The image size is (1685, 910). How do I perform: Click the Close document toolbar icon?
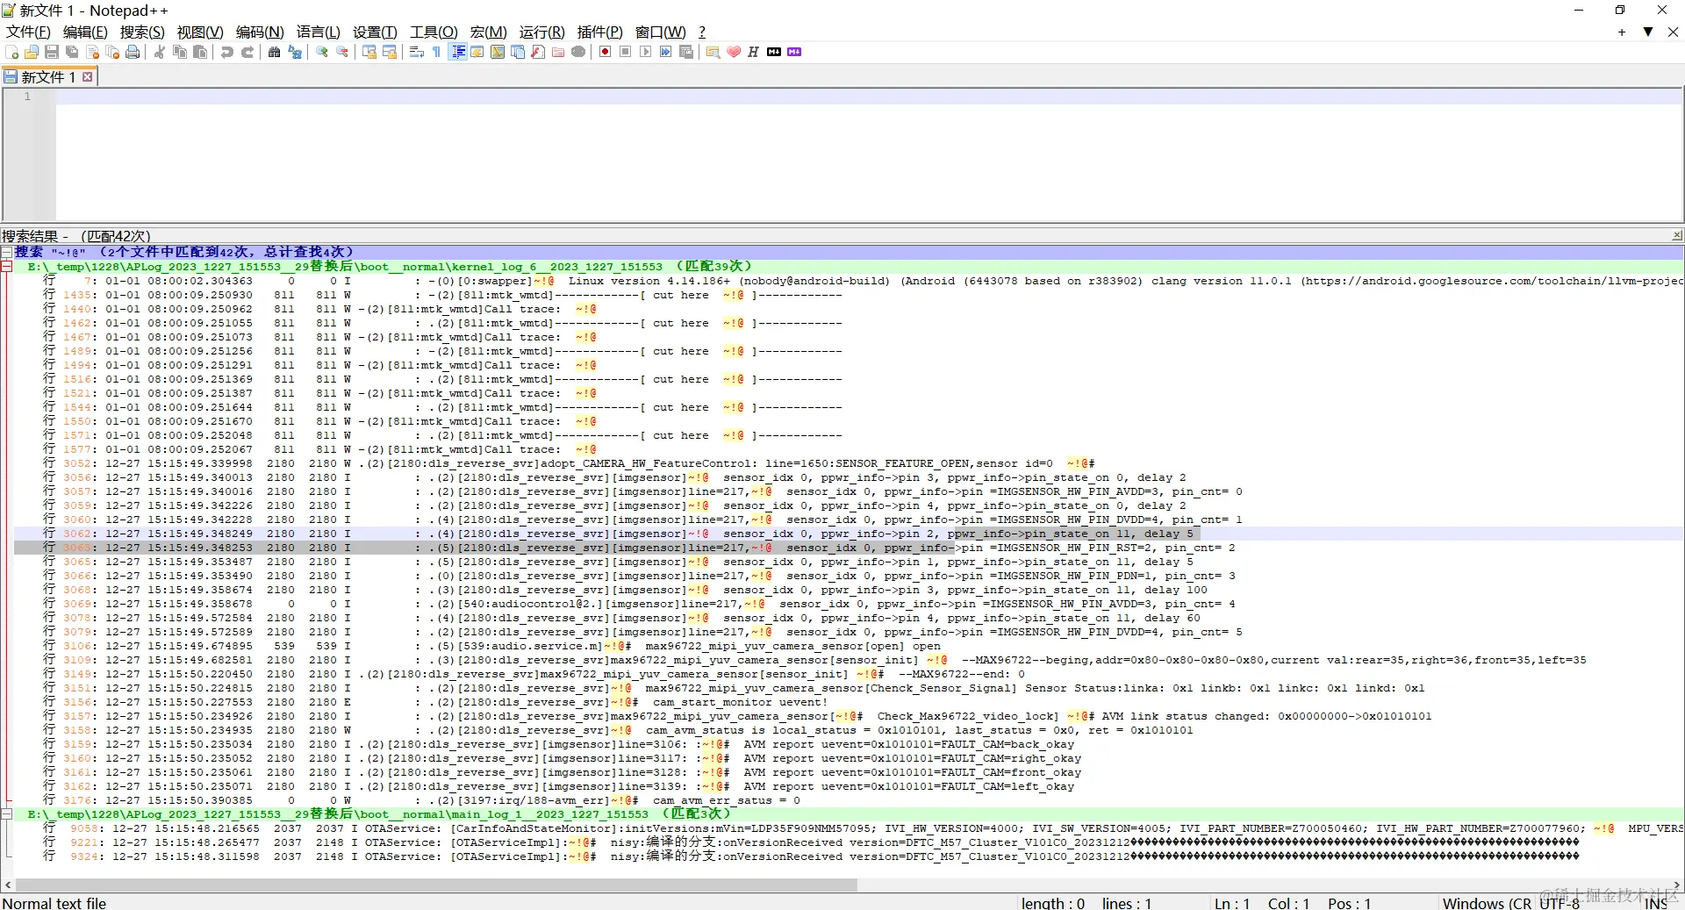[92, 52]
